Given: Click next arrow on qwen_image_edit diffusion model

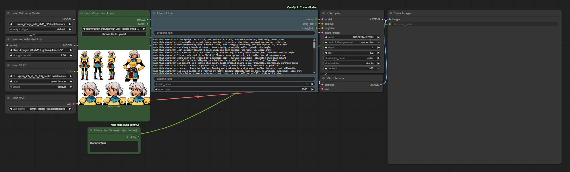Looking at the screenshot, I should click(x=70, y=24).
